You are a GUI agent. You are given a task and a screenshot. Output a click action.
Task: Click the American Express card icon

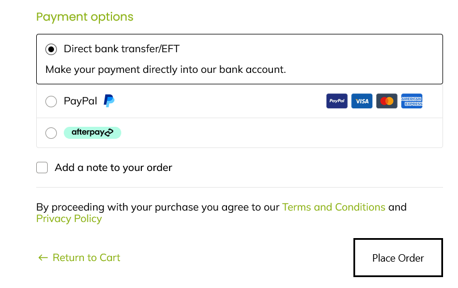click(412, 101)
